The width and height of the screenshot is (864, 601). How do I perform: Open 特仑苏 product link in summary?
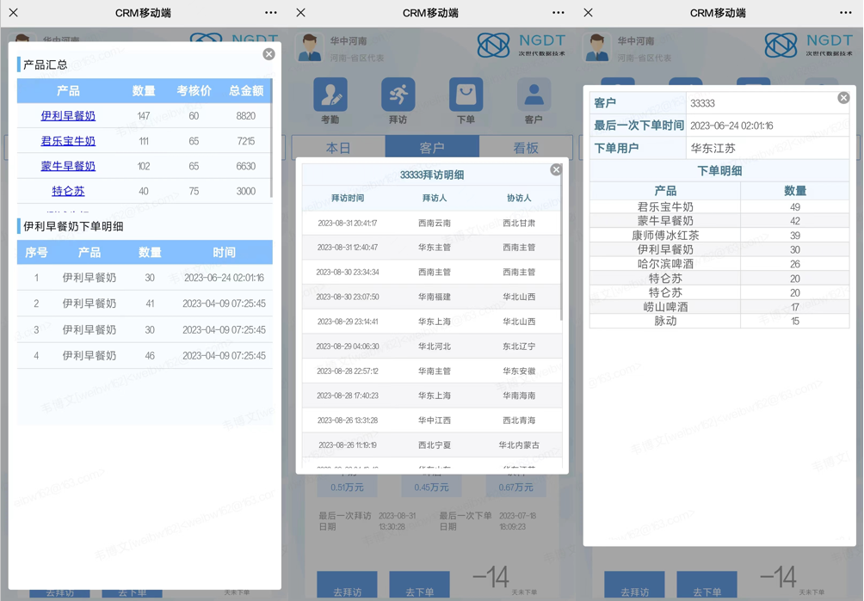(x=68, y=191)
